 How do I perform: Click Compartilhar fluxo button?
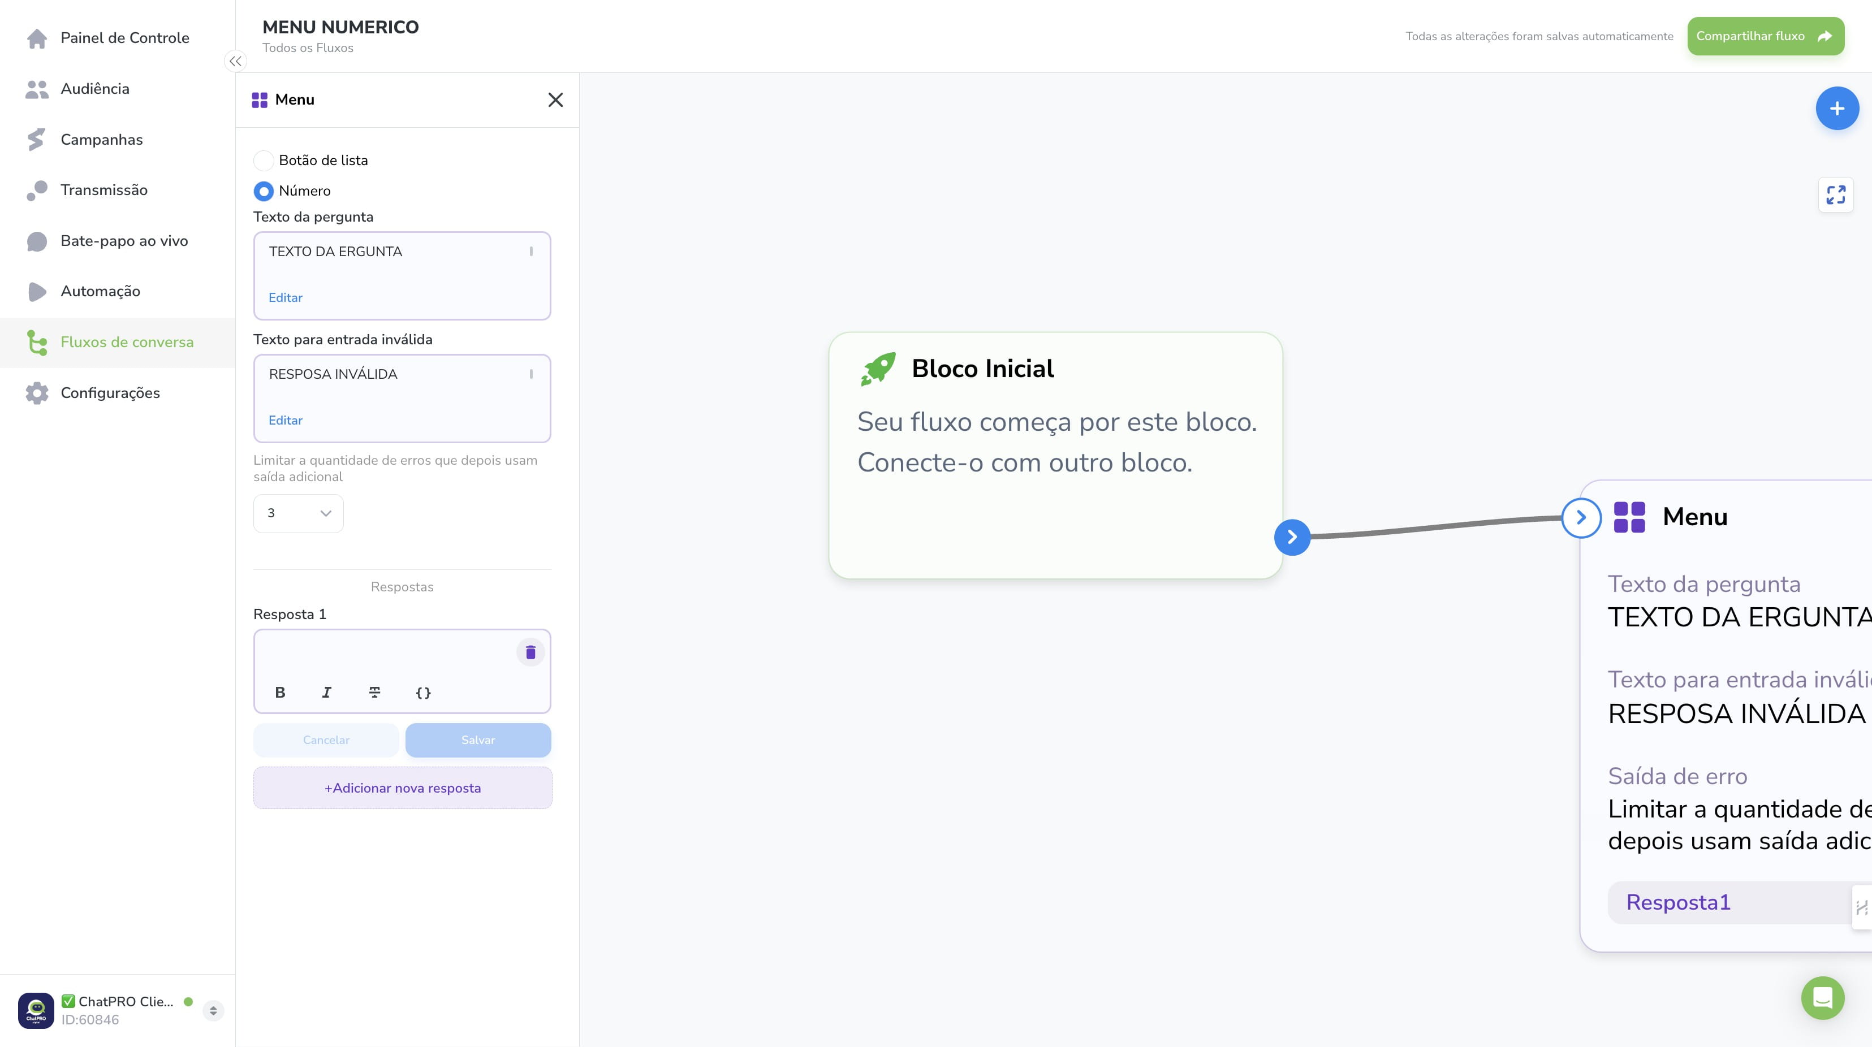pyautogui.click(x=1765, y=36)
